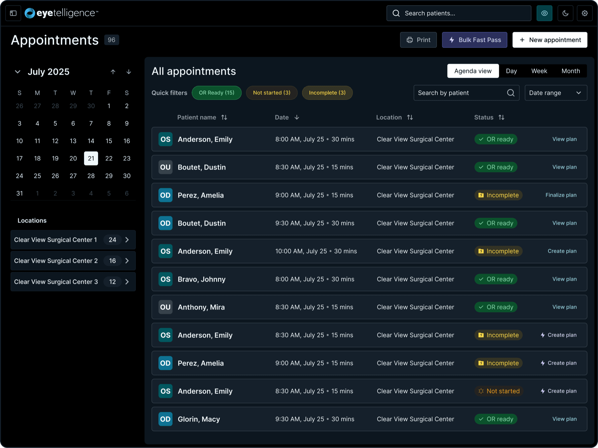598x448 pixels.
Task: Finalize plan for Perez, Amelia
Action: [x=561, y=195]
